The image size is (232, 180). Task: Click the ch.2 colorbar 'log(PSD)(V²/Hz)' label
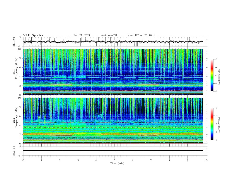pos(219,125)
